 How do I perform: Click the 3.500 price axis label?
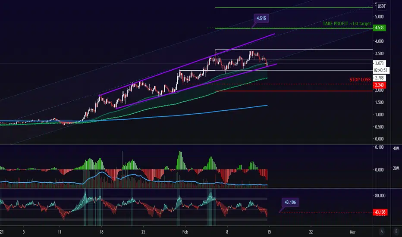[379, 53]
